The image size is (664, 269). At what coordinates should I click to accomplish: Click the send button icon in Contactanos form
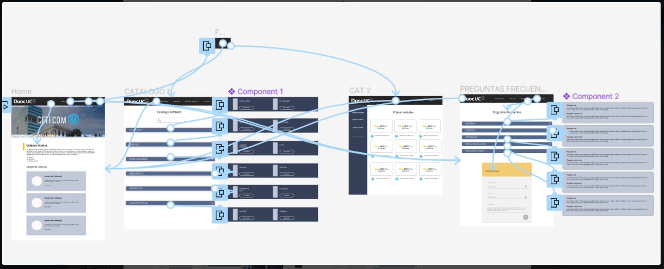pyautogui.click(x=526, y=217)
